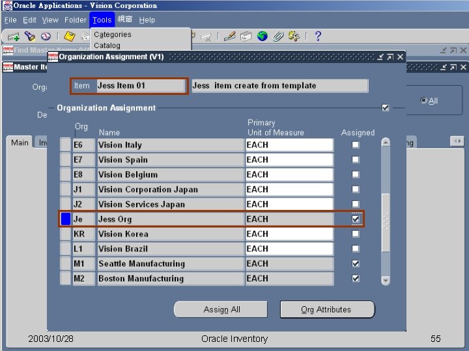
Task: Click the Vision Spain name cell
Action: tap(171, 160)
